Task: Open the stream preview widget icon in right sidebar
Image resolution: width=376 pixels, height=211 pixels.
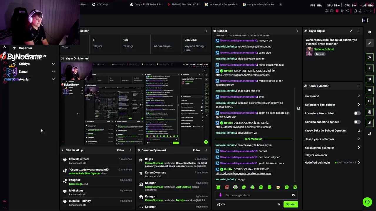Action: click(x=370, y=57)
